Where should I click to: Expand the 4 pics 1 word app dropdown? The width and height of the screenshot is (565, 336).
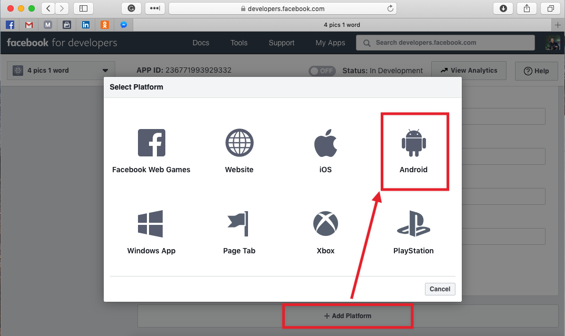click(x=61, y=70)
